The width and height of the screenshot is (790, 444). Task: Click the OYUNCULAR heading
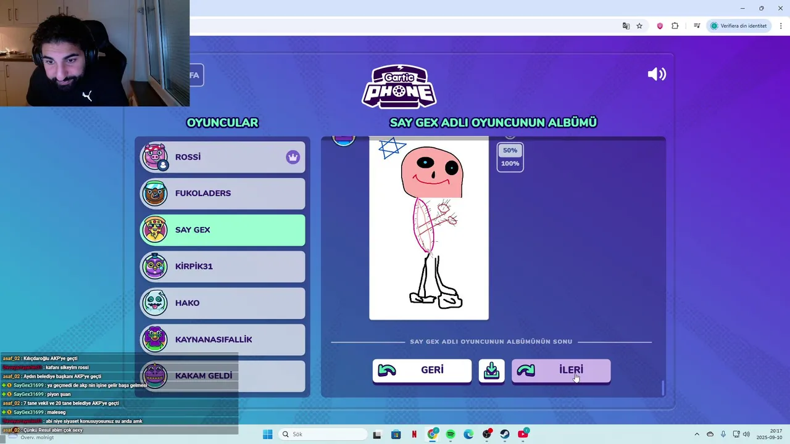pyautogui.click(x=222, y=123)
